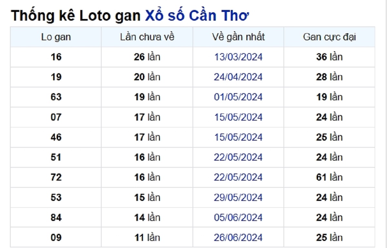Open the 24/04/2024 date link
This screenshot has width=387, height=248.
tap(238, 77)
